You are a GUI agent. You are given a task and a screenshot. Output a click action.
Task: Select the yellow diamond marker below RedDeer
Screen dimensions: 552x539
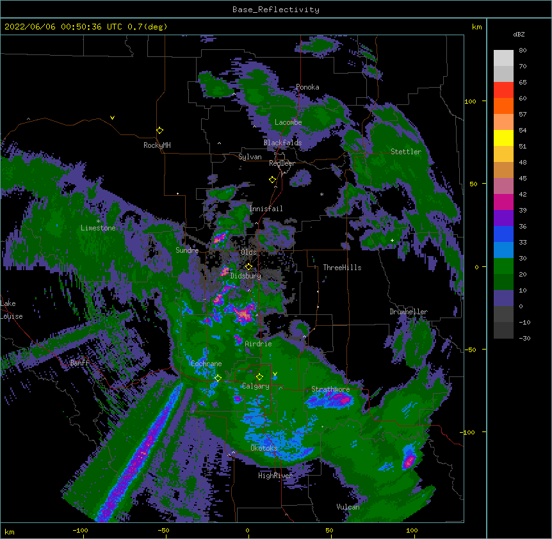tap(273, 180)
